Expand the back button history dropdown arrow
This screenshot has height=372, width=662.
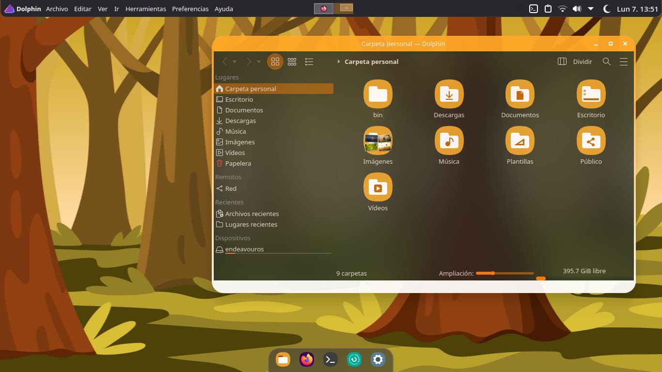tap(235, 62)
